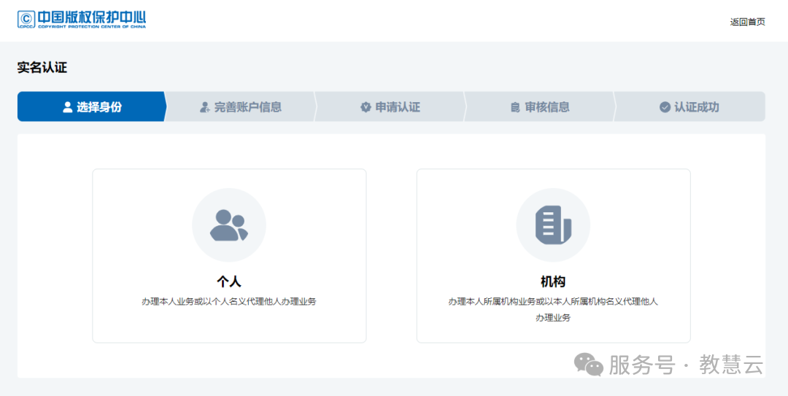This screenshot has width=788, height=396.
Task: Switch to the 申请认证 step
Action: pos(398,107)
